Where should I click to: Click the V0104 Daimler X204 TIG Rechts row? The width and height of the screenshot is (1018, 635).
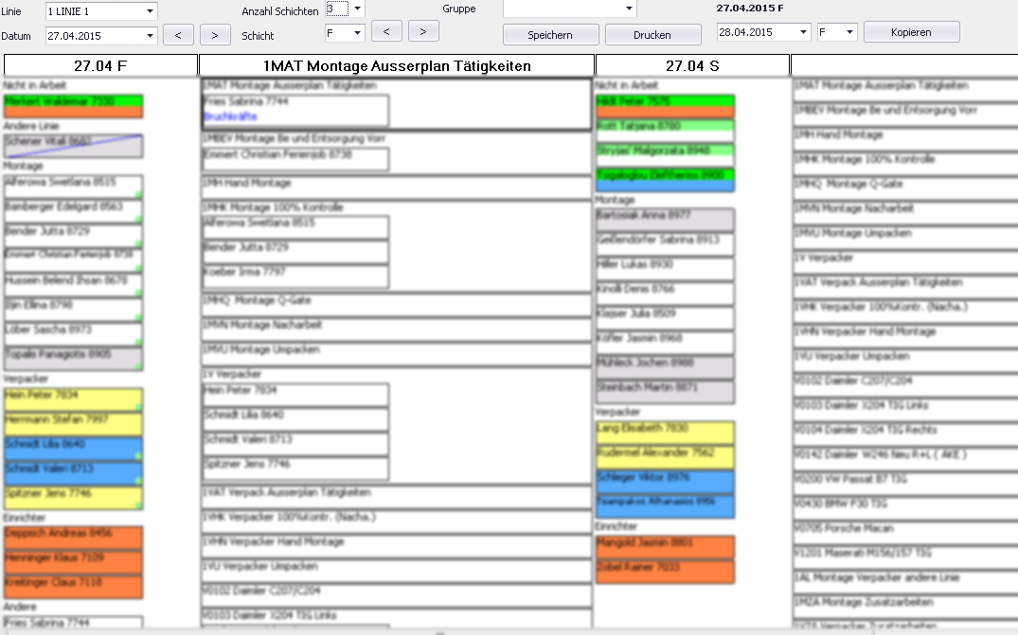905,435
